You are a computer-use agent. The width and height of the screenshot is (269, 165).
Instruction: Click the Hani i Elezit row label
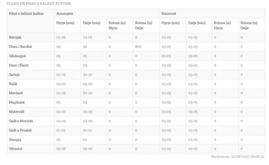pos(19,65)
